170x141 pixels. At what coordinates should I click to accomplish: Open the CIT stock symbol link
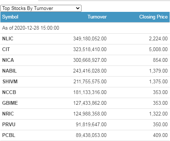coord(6,50)
